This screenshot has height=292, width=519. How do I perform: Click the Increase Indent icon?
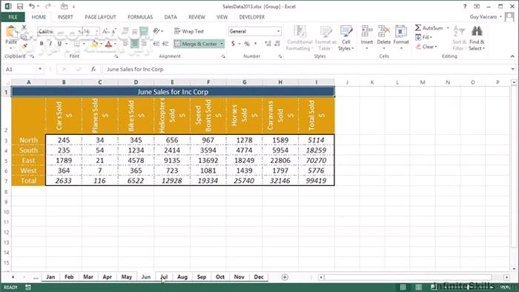[x=165, y=44]
